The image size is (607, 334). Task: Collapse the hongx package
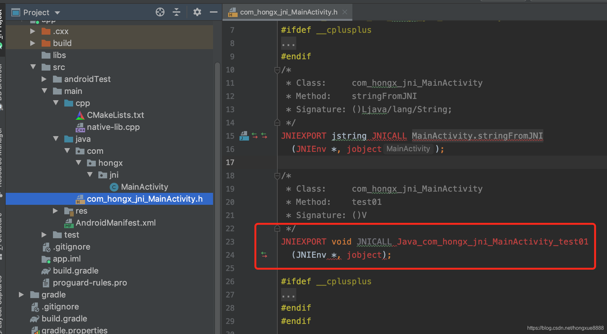coord(78,163)
